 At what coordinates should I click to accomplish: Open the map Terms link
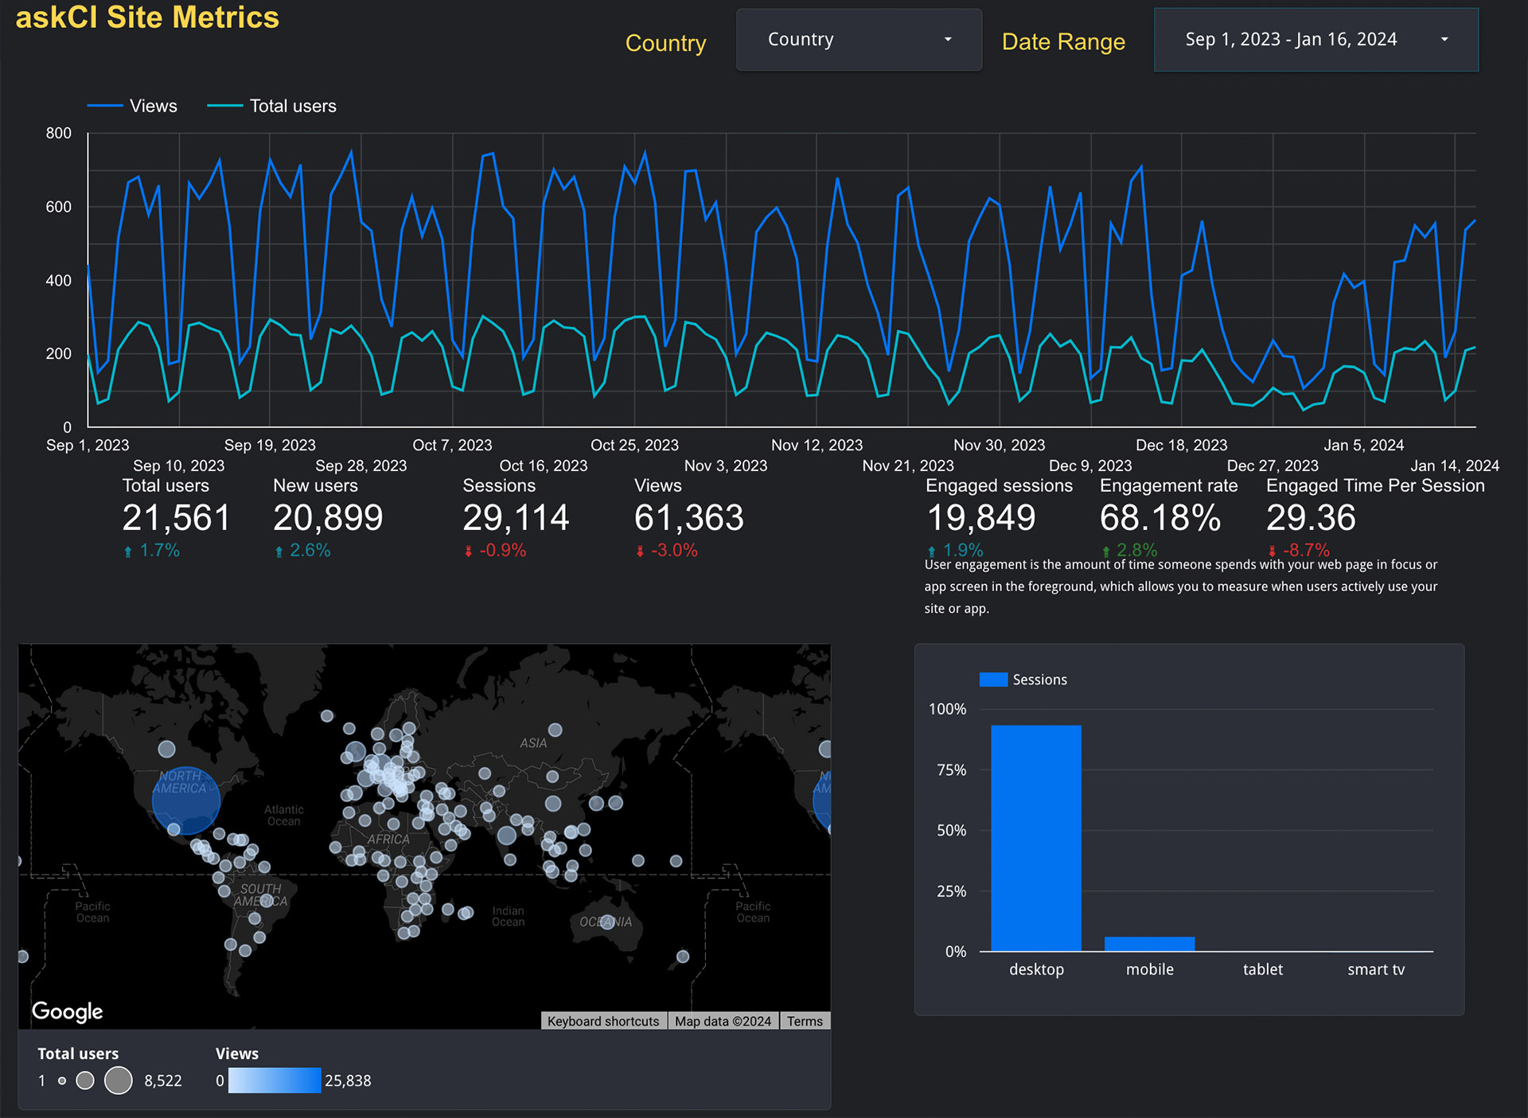coord(805,1021)
